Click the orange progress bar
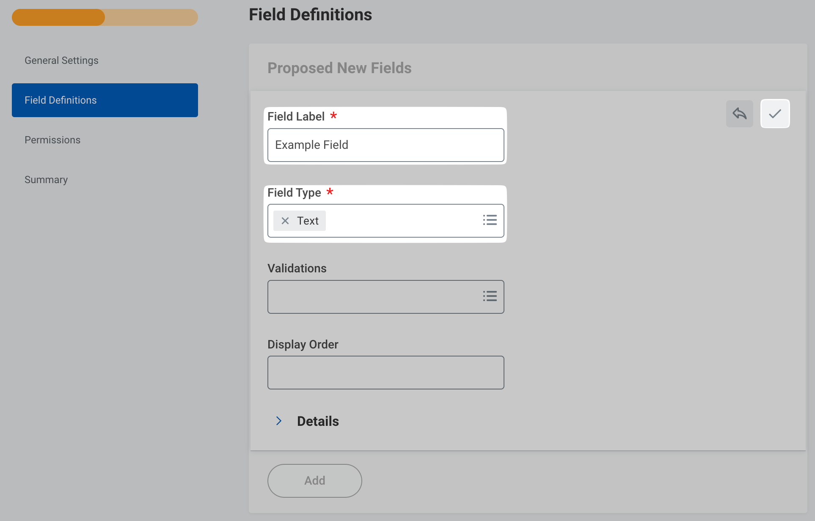815x521 pixels. pyautogui.click(x=58, y=17)
